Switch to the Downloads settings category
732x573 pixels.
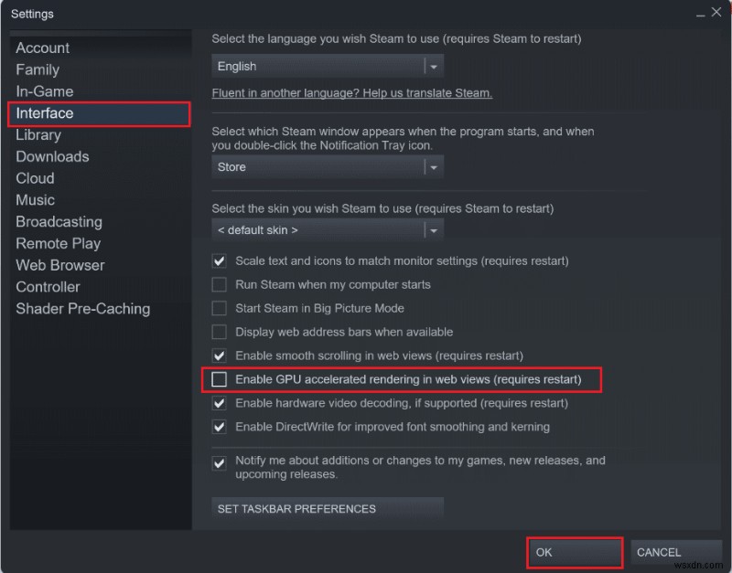click(52, 156)
